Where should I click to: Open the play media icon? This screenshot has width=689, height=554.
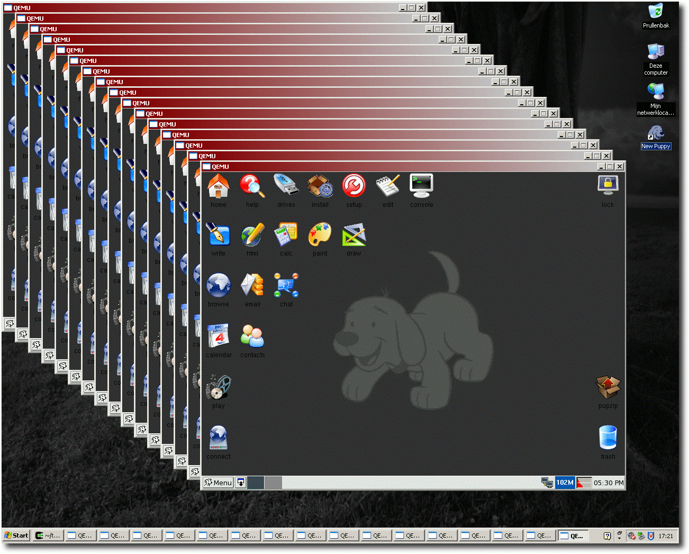coord(218,387)
